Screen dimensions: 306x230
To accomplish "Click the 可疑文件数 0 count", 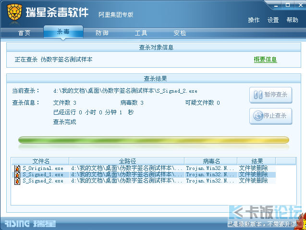I will click(x=203, y=103).
